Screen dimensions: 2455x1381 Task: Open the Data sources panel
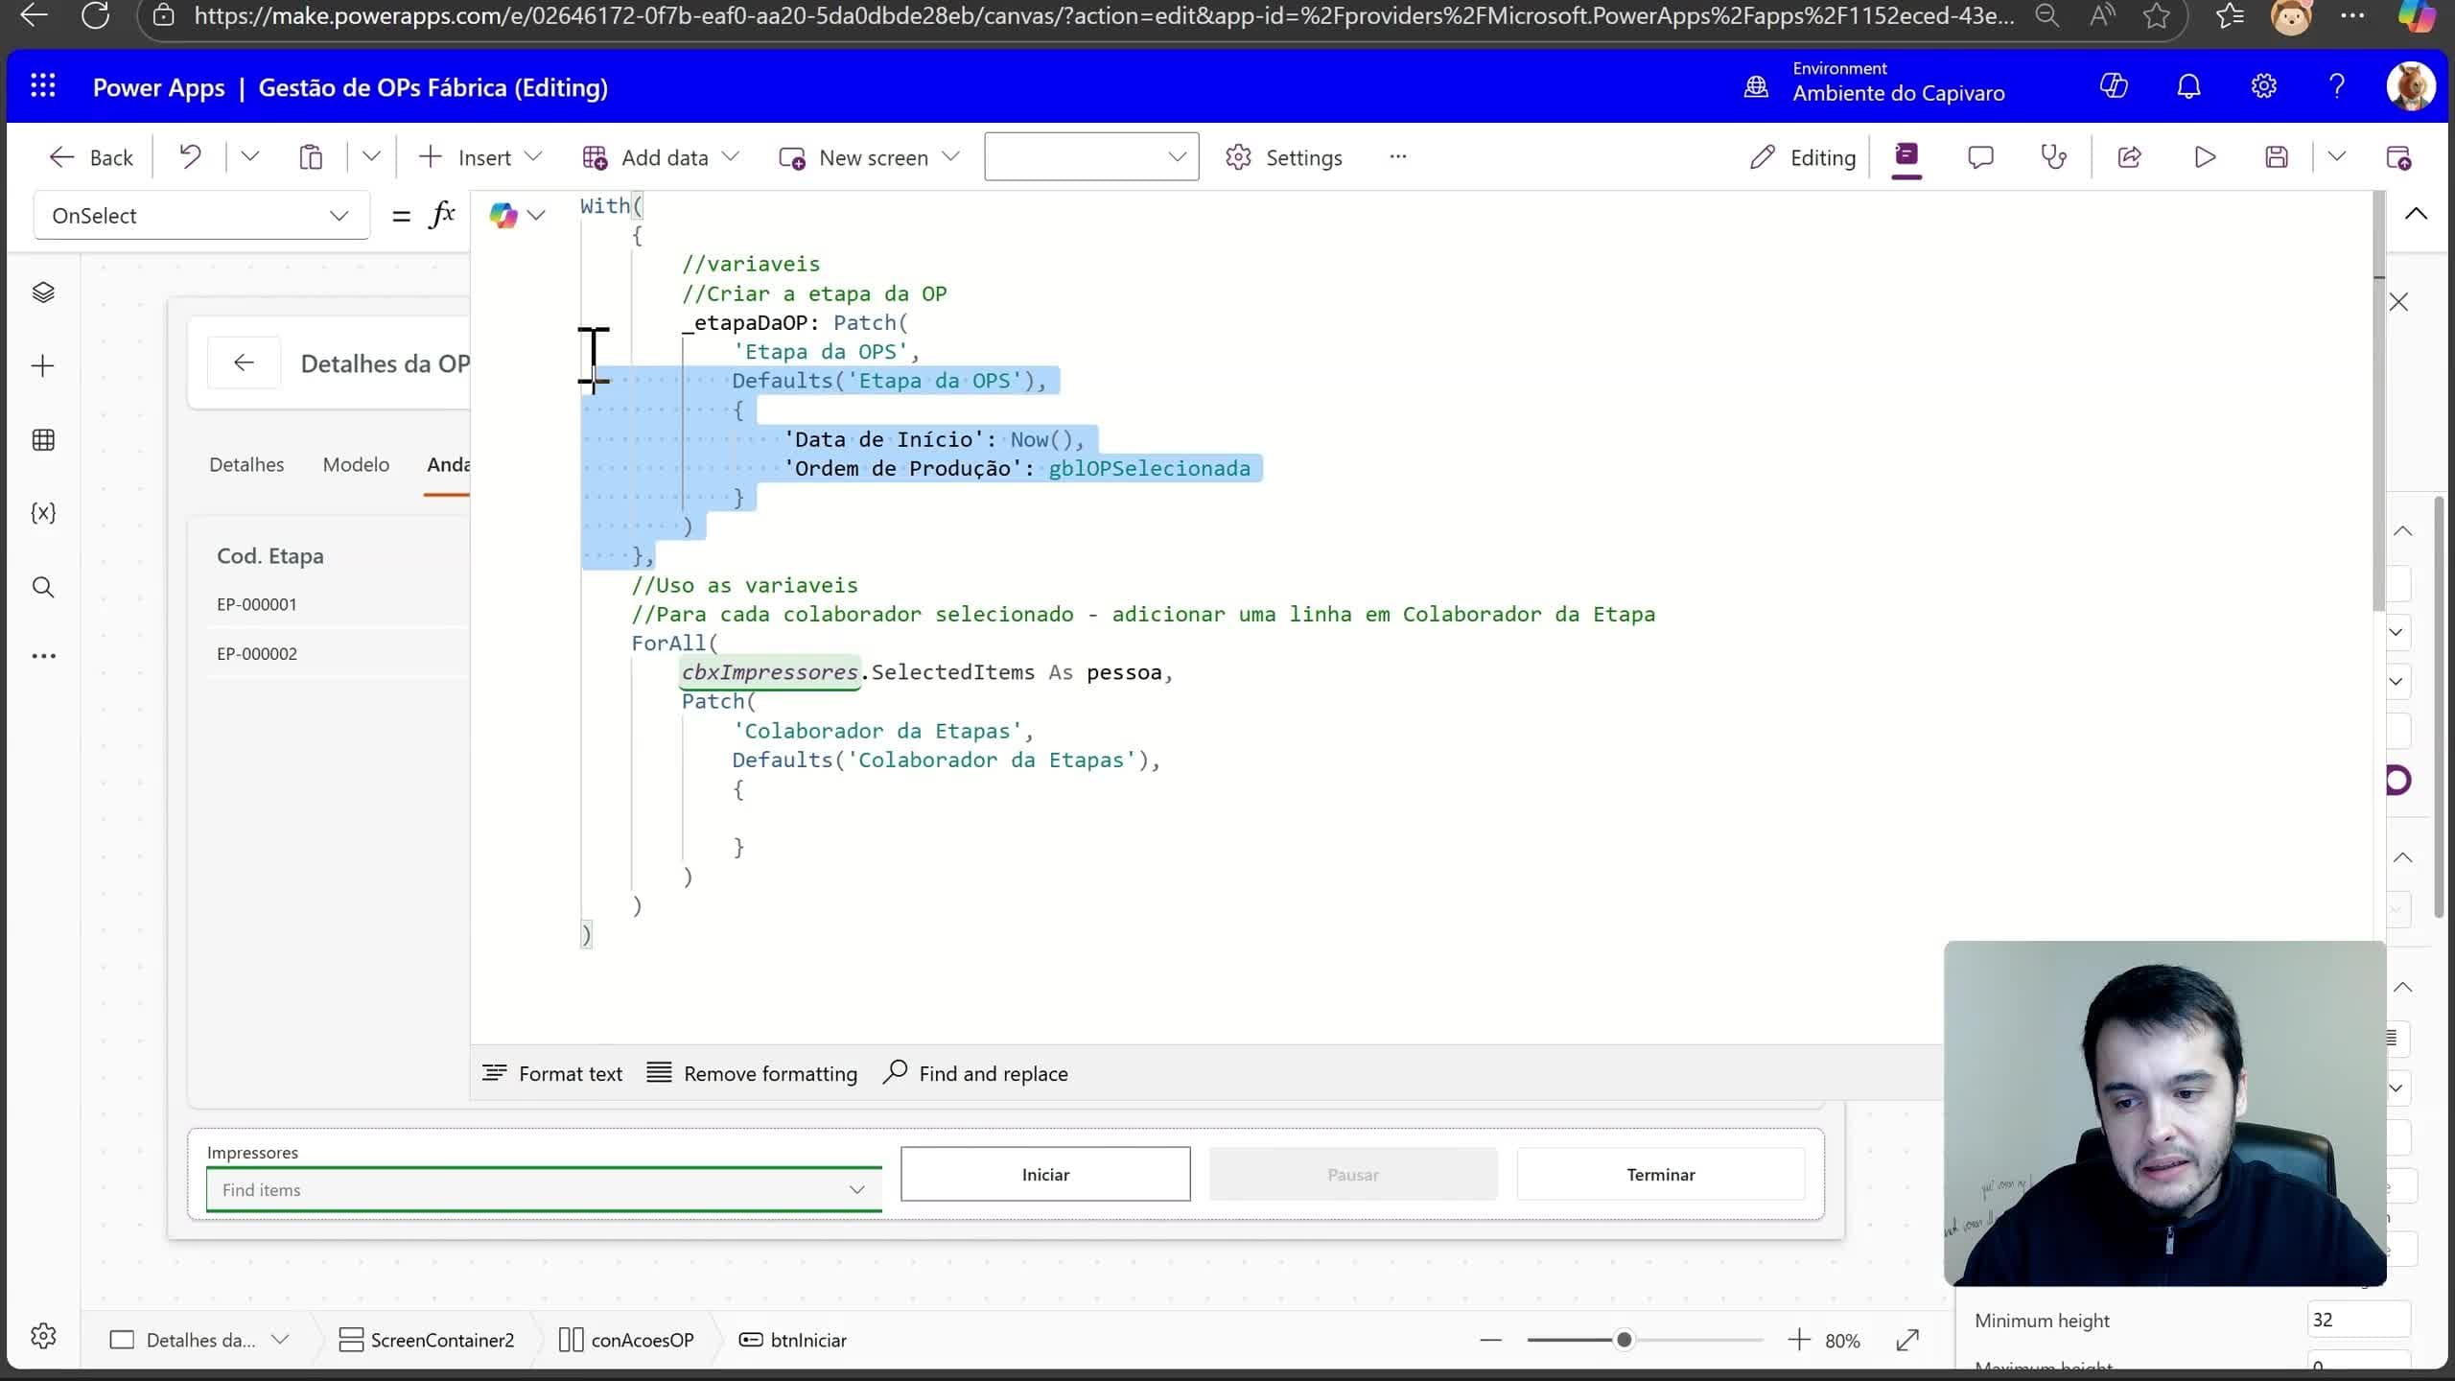[x=43, y=440]
